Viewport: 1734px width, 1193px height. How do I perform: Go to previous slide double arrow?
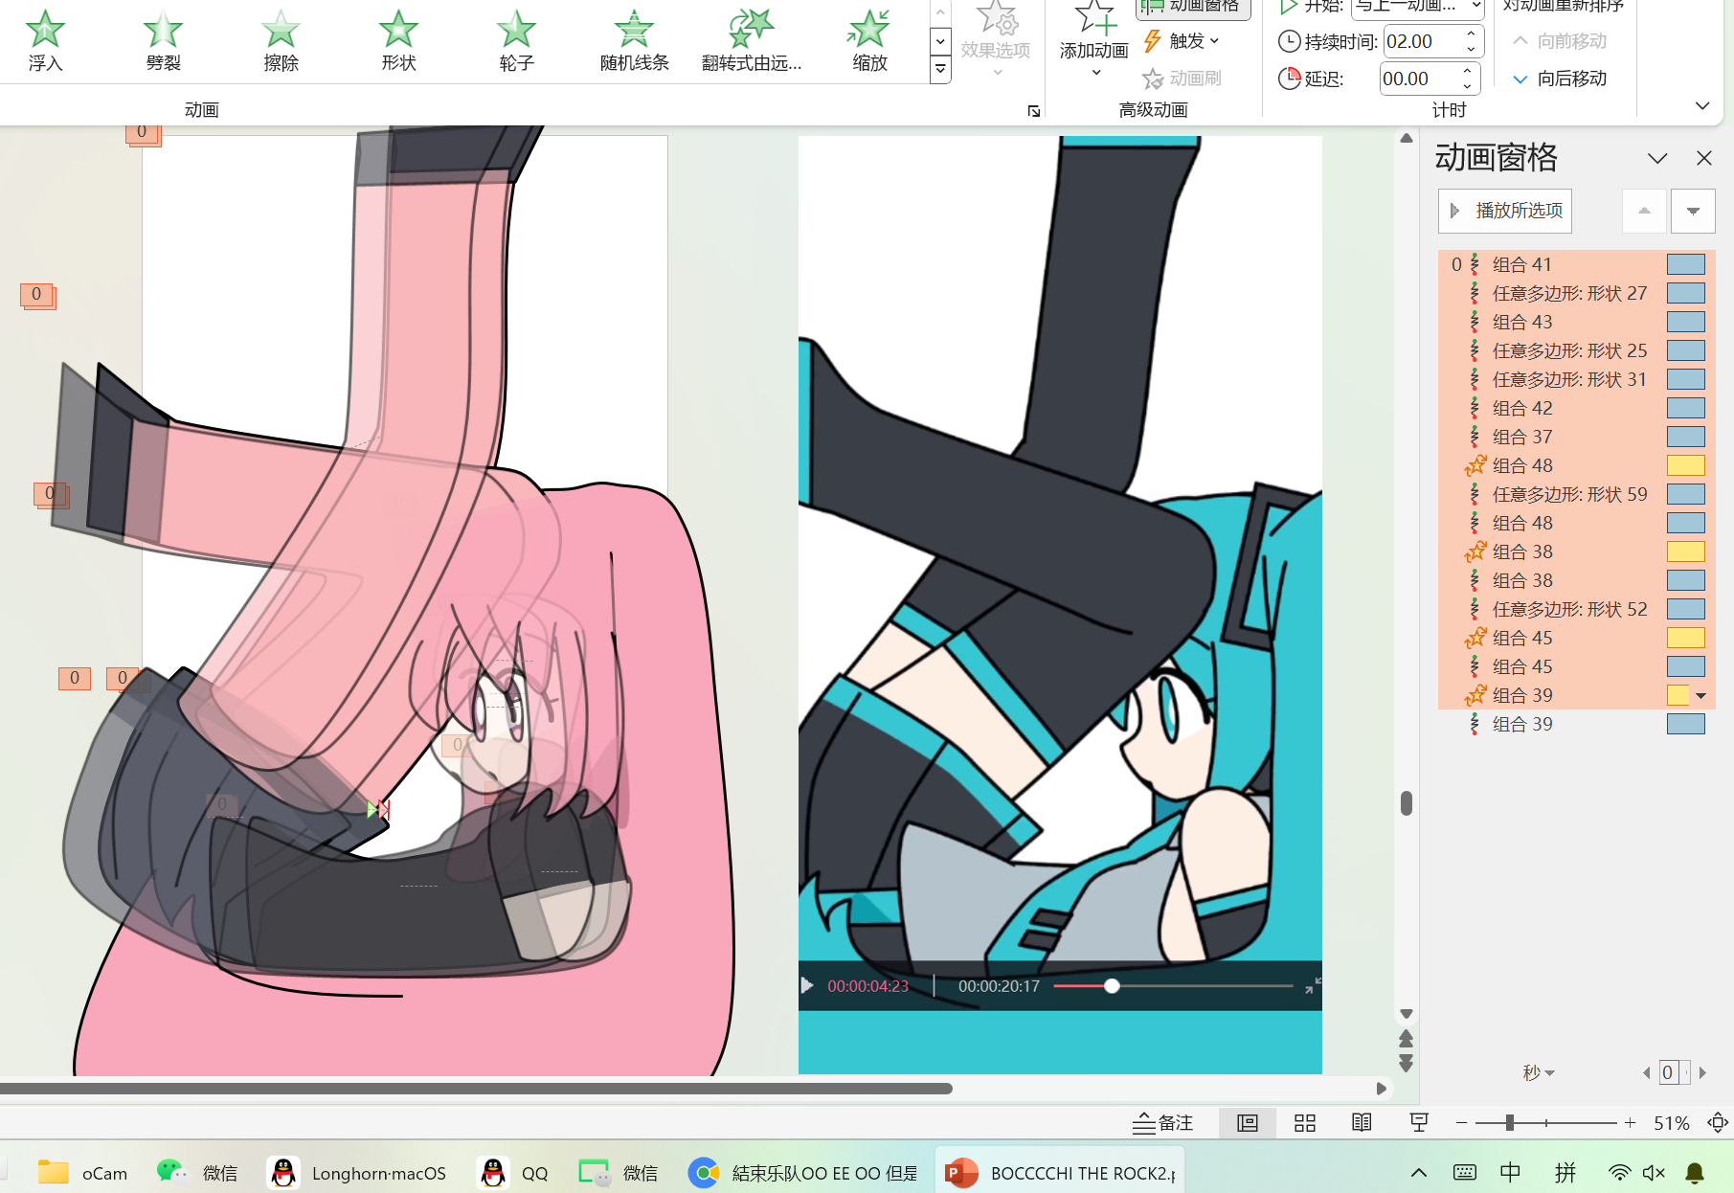point(1406,1039)
